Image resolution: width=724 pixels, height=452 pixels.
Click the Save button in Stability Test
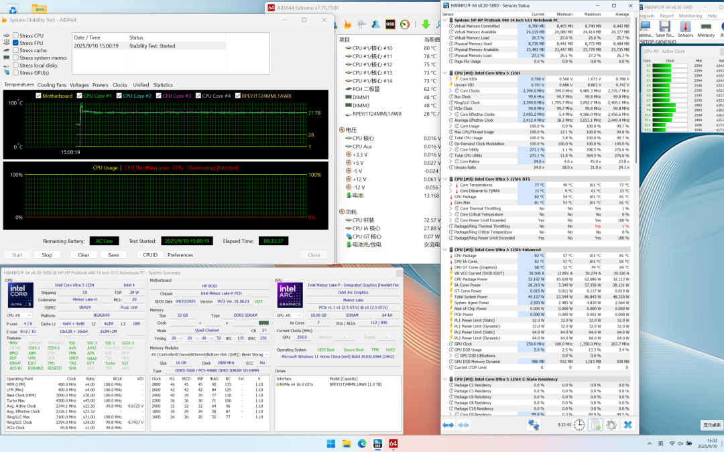(x=113, y=255)
